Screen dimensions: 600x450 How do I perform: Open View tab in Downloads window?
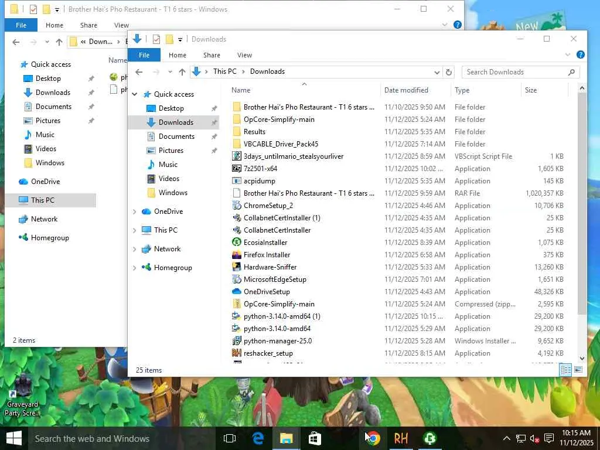[244, 55]
